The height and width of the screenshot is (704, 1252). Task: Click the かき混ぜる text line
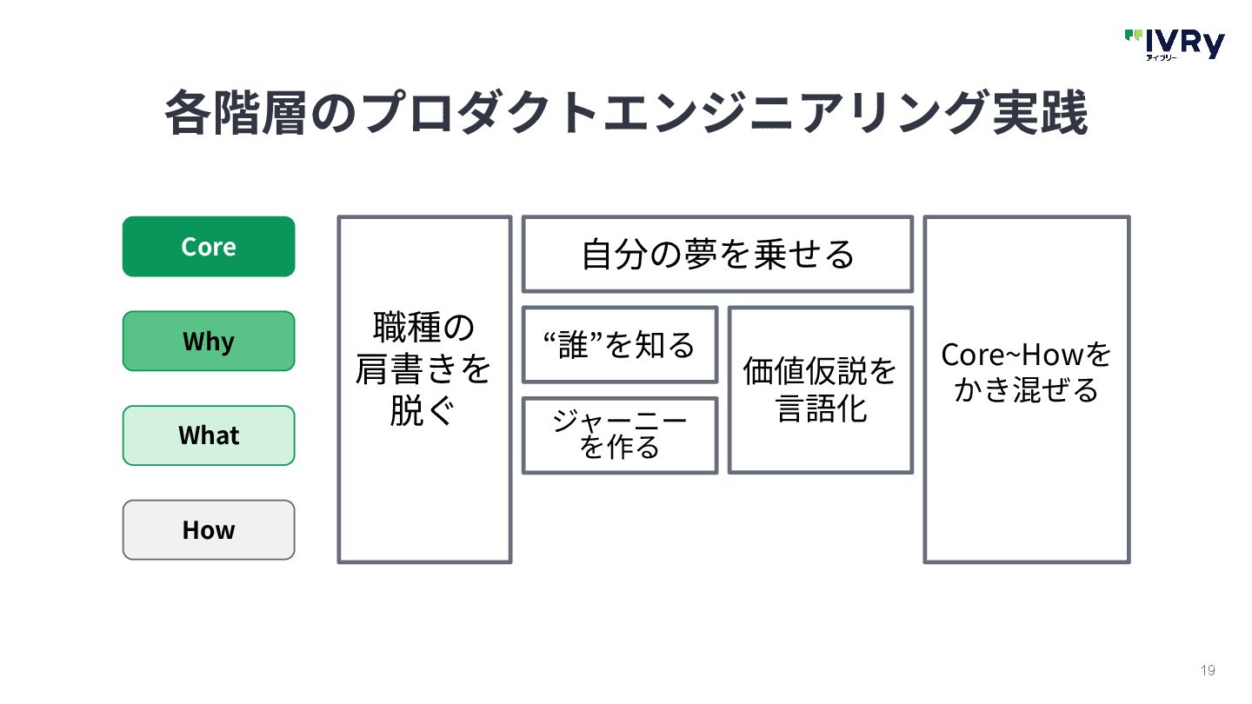click(x=1027, y=390)
